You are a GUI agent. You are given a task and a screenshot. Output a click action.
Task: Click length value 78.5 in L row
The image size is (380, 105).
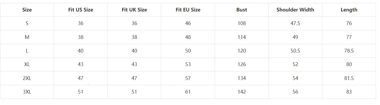point(349,51)
